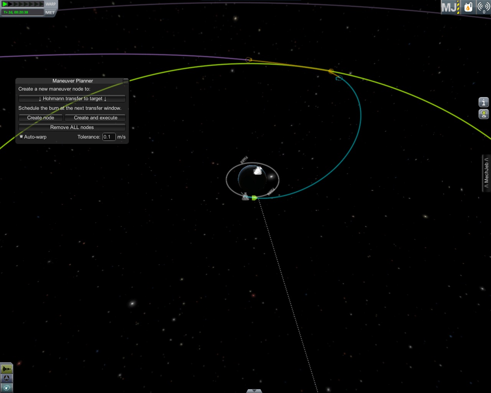The image size is (491, 393).
Task: Click the Remove ALL nodes button
Action: 72,127
